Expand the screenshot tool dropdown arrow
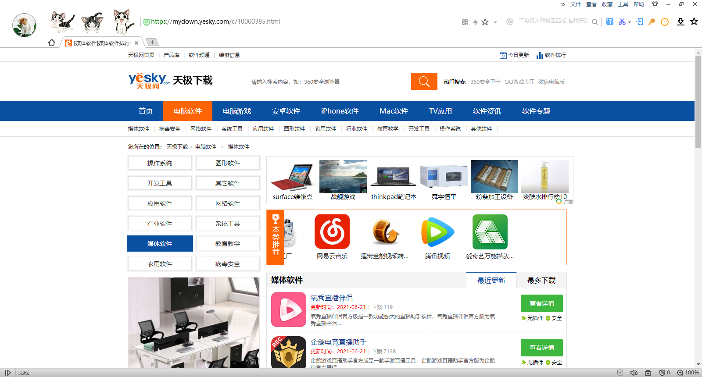This screenshot has height=377, width=702. point(630,22)
